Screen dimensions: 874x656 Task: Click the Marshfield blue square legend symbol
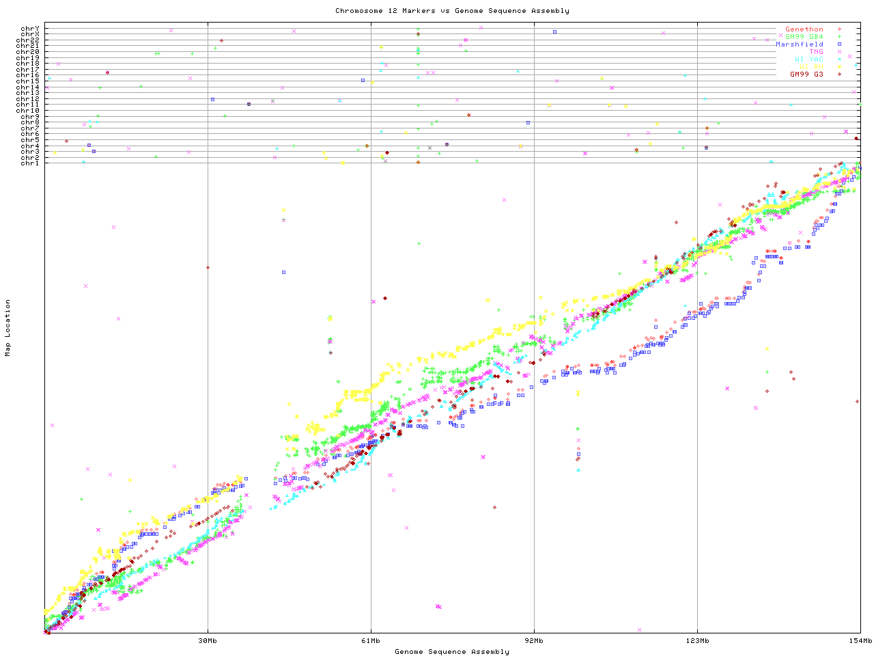click(839, 44)
